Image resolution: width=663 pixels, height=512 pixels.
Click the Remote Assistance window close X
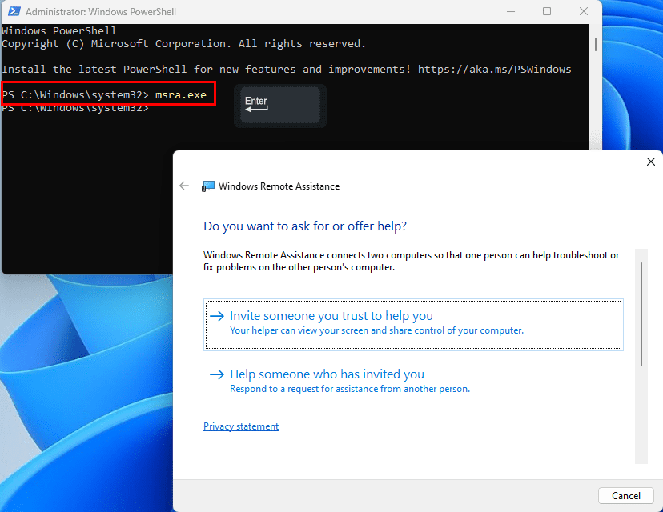click(651, 162)
